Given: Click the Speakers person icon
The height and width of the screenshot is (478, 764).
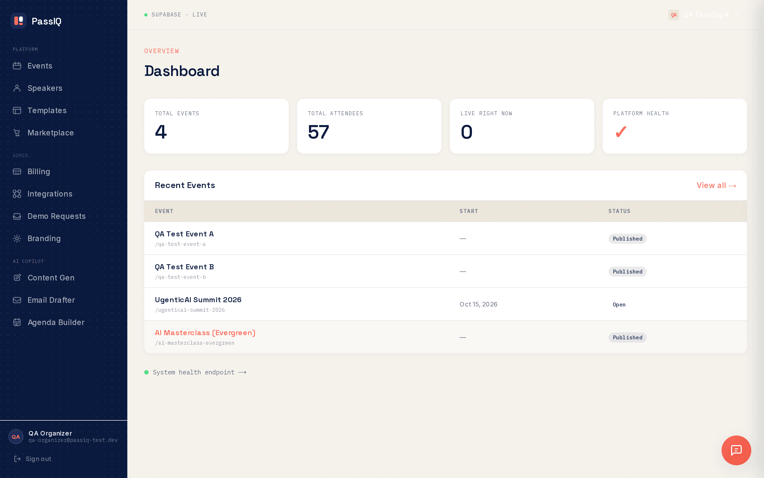Looking at the screenshot, I should point(17,88).
